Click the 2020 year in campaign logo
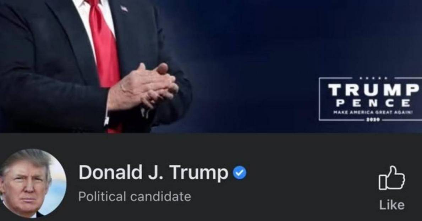422x221 pixels. [373, 120]
